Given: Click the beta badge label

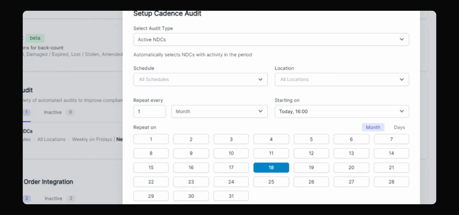Looking at the screenshot, I should click(35, 38).
